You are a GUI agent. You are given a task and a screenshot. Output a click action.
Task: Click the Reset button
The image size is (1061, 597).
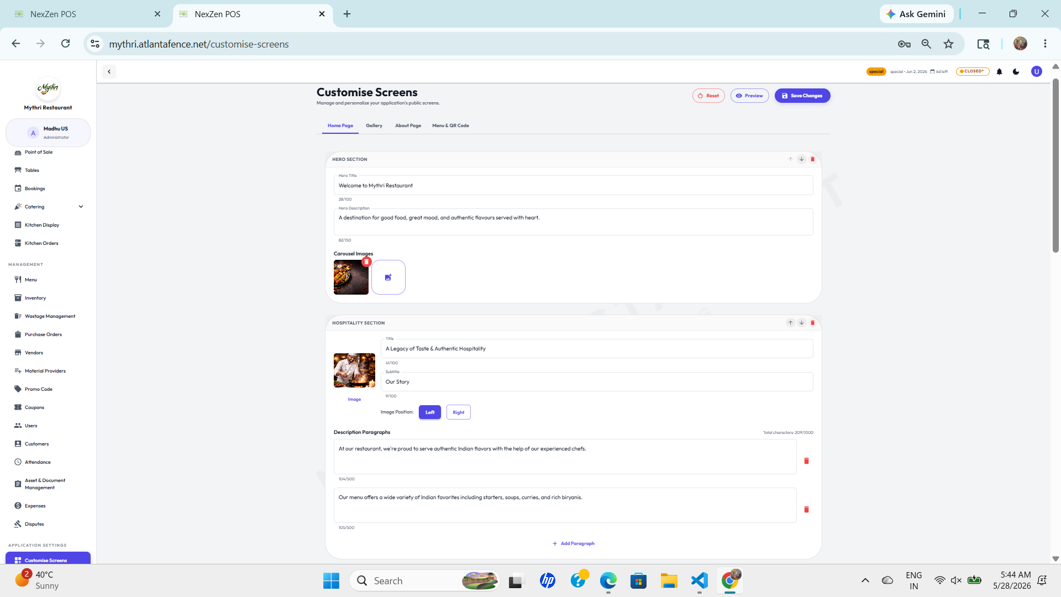(708, 96)
